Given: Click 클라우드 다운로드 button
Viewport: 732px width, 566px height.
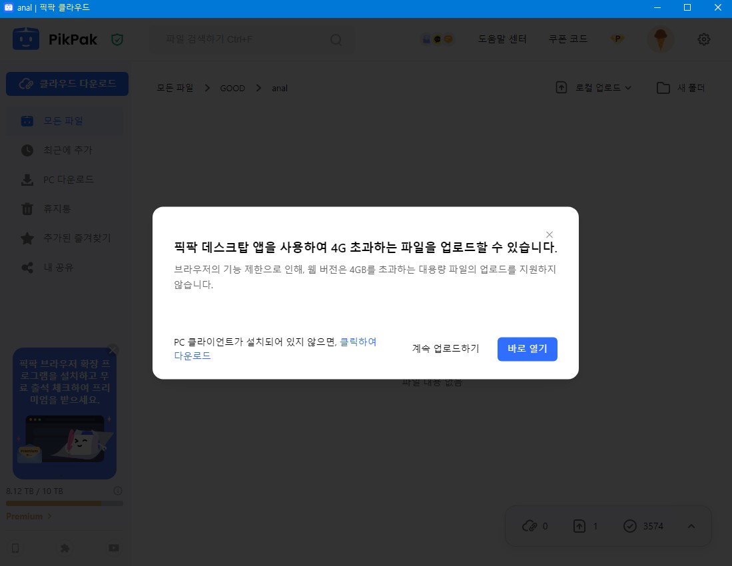Looking at the screenshot, I should [67, 83].
